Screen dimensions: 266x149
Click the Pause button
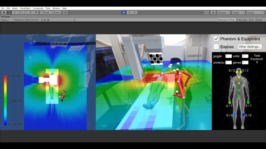pos(129,12)
